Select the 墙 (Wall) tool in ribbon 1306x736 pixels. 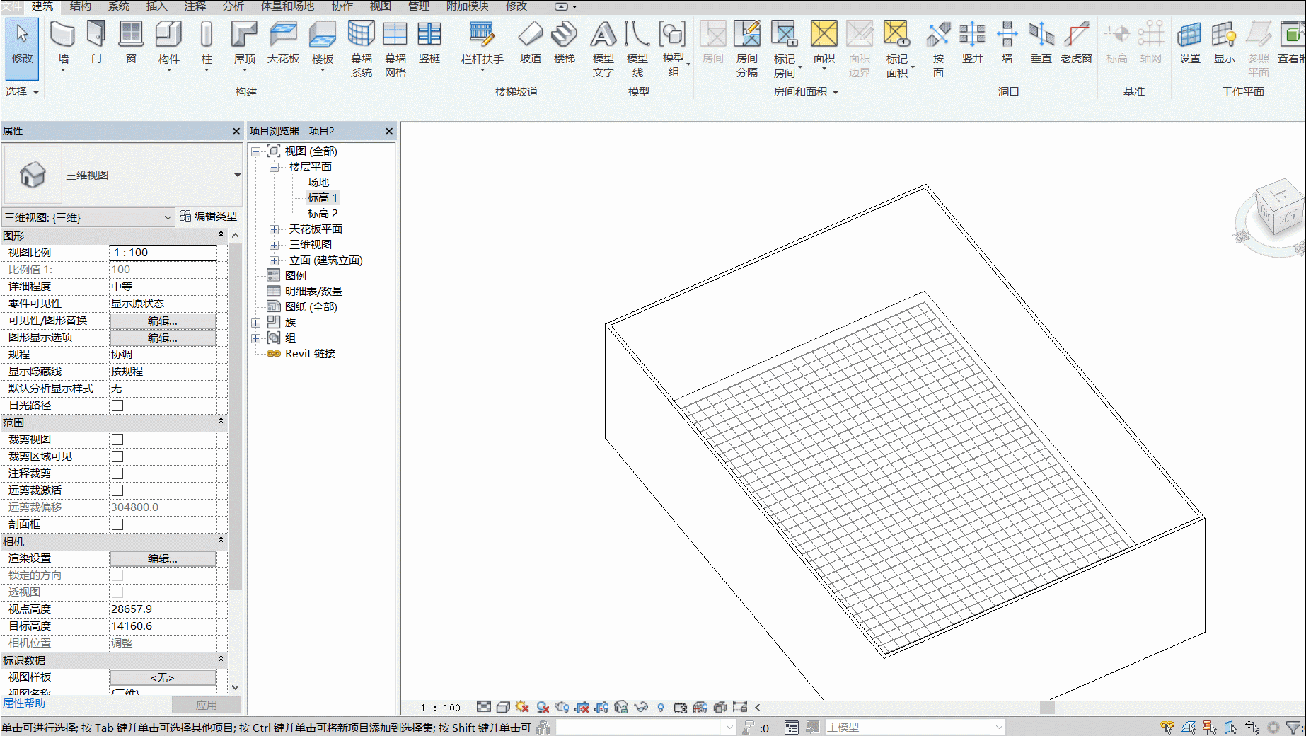tap(63, 44)
